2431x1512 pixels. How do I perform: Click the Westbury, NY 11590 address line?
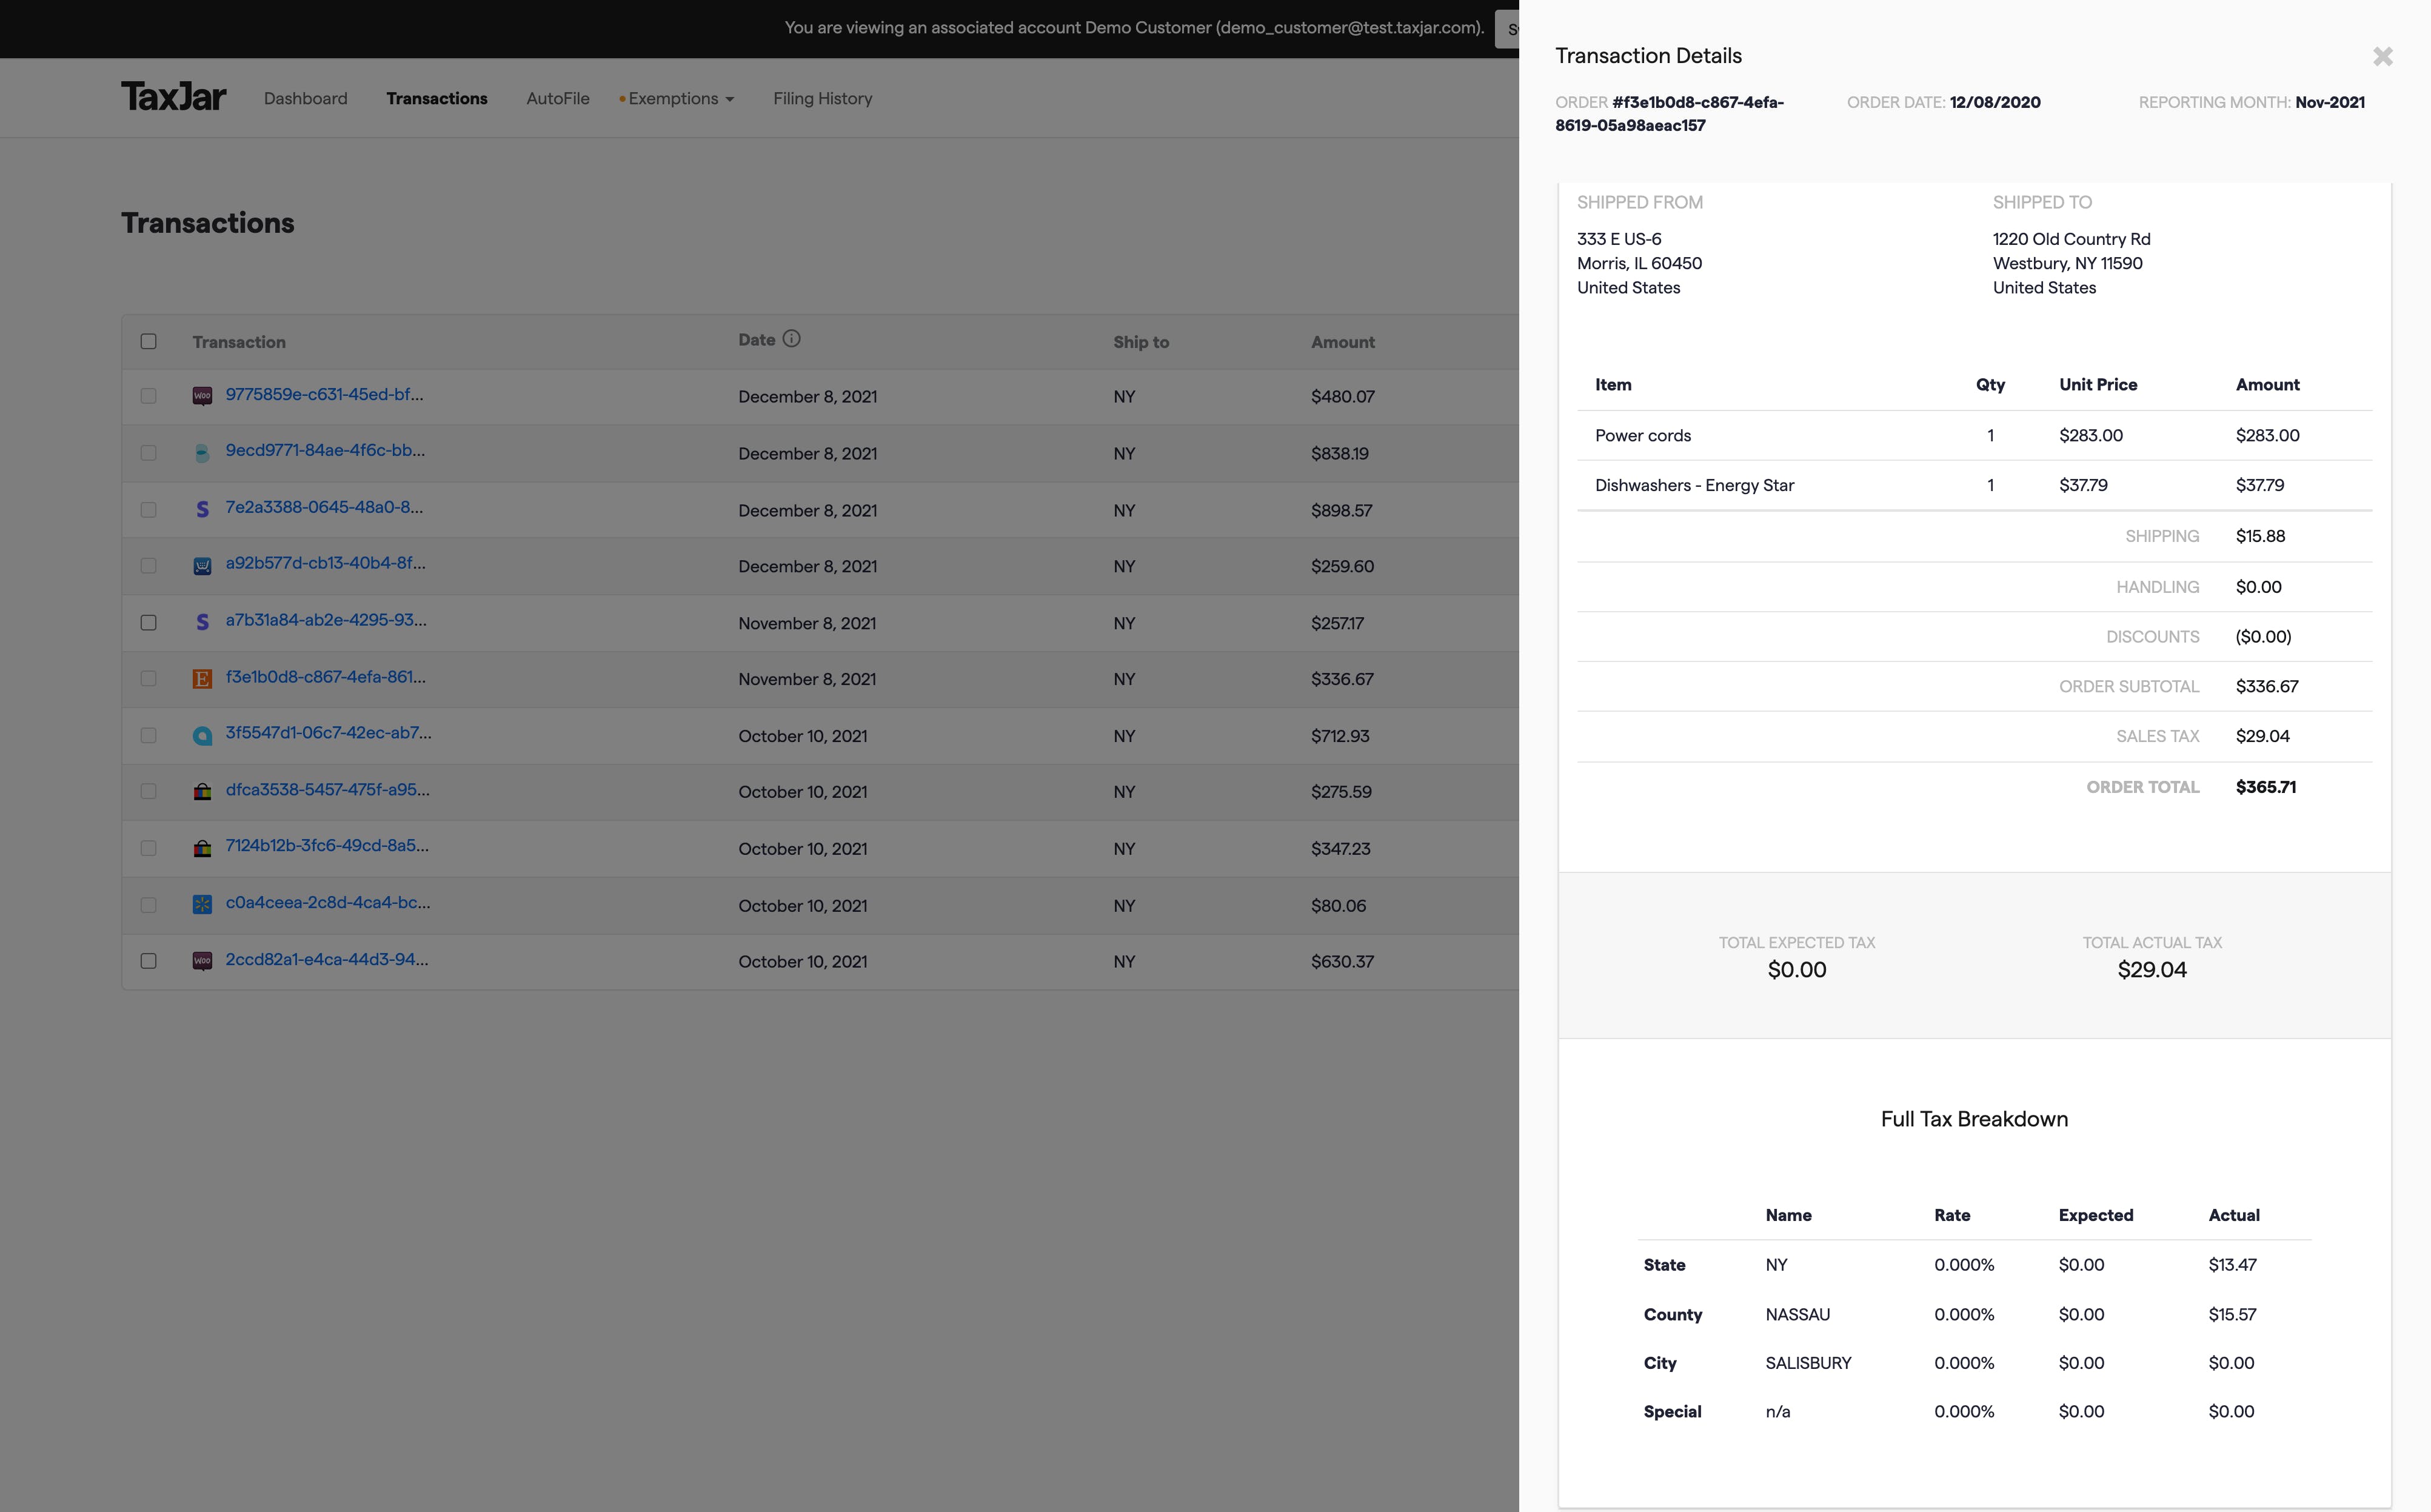[2067, 264]
